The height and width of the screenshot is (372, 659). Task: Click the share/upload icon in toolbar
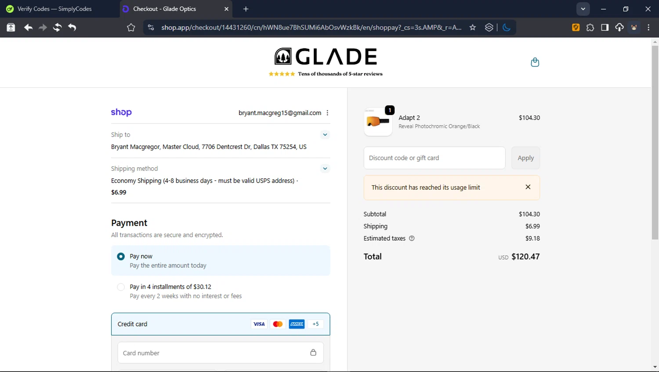coord(11,27)
